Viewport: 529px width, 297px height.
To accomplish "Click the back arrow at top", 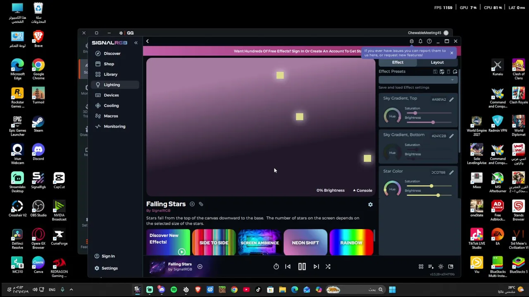I will coord(147,41).
